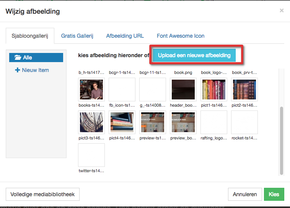The height and width of the screenshot is (208, 290).
Task: Click the folder icon next to Alle
Action: pyautogui.click(x=18, y=58)
